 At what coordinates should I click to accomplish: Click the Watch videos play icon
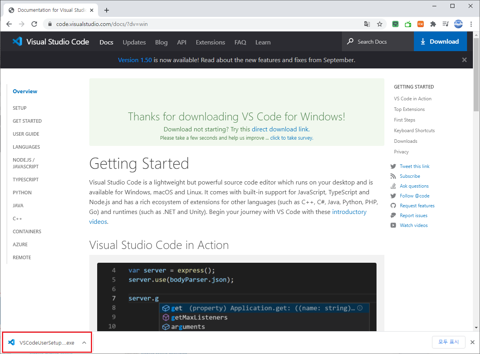pos(393,225)
